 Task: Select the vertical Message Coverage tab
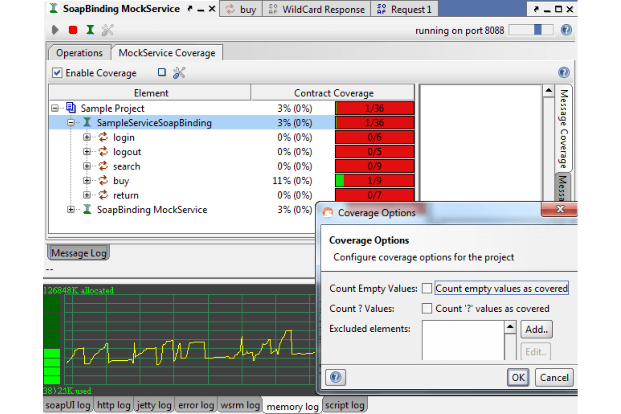pos(564,128)
